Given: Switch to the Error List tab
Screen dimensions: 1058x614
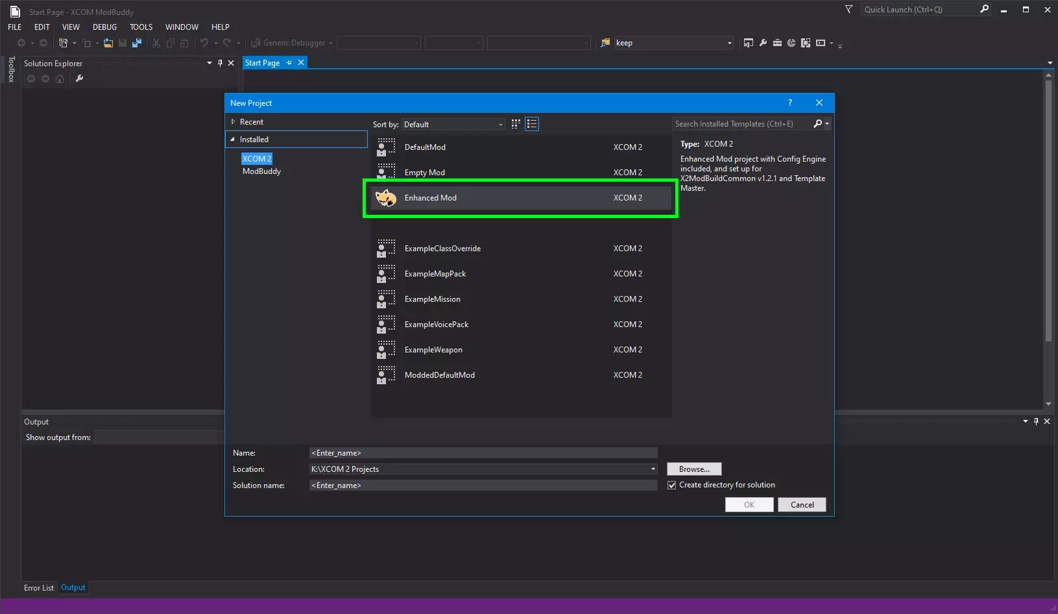Looking at the screenshot, I should pyautogui.click(x=39, y=588).
